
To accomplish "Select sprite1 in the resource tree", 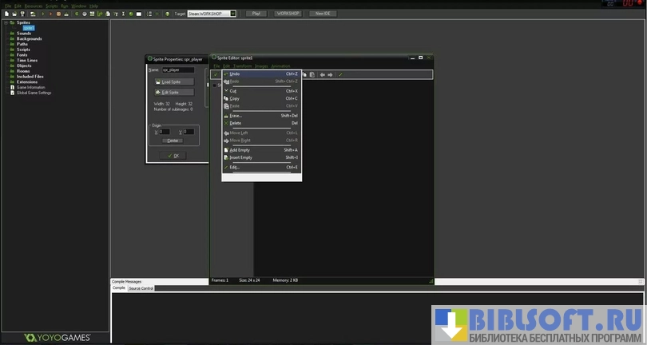I will [x=28, y=28].
